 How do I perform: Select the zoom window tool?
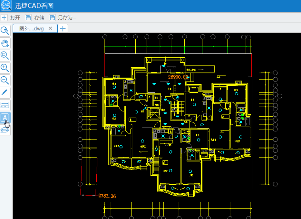tap(5, 55)
